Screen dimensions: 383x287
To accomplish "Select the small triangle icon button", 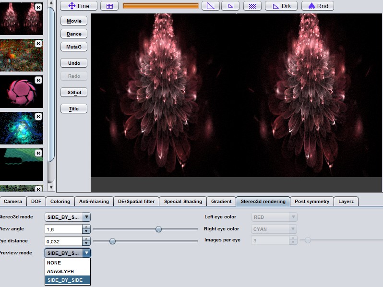I will tap(230, 6).
